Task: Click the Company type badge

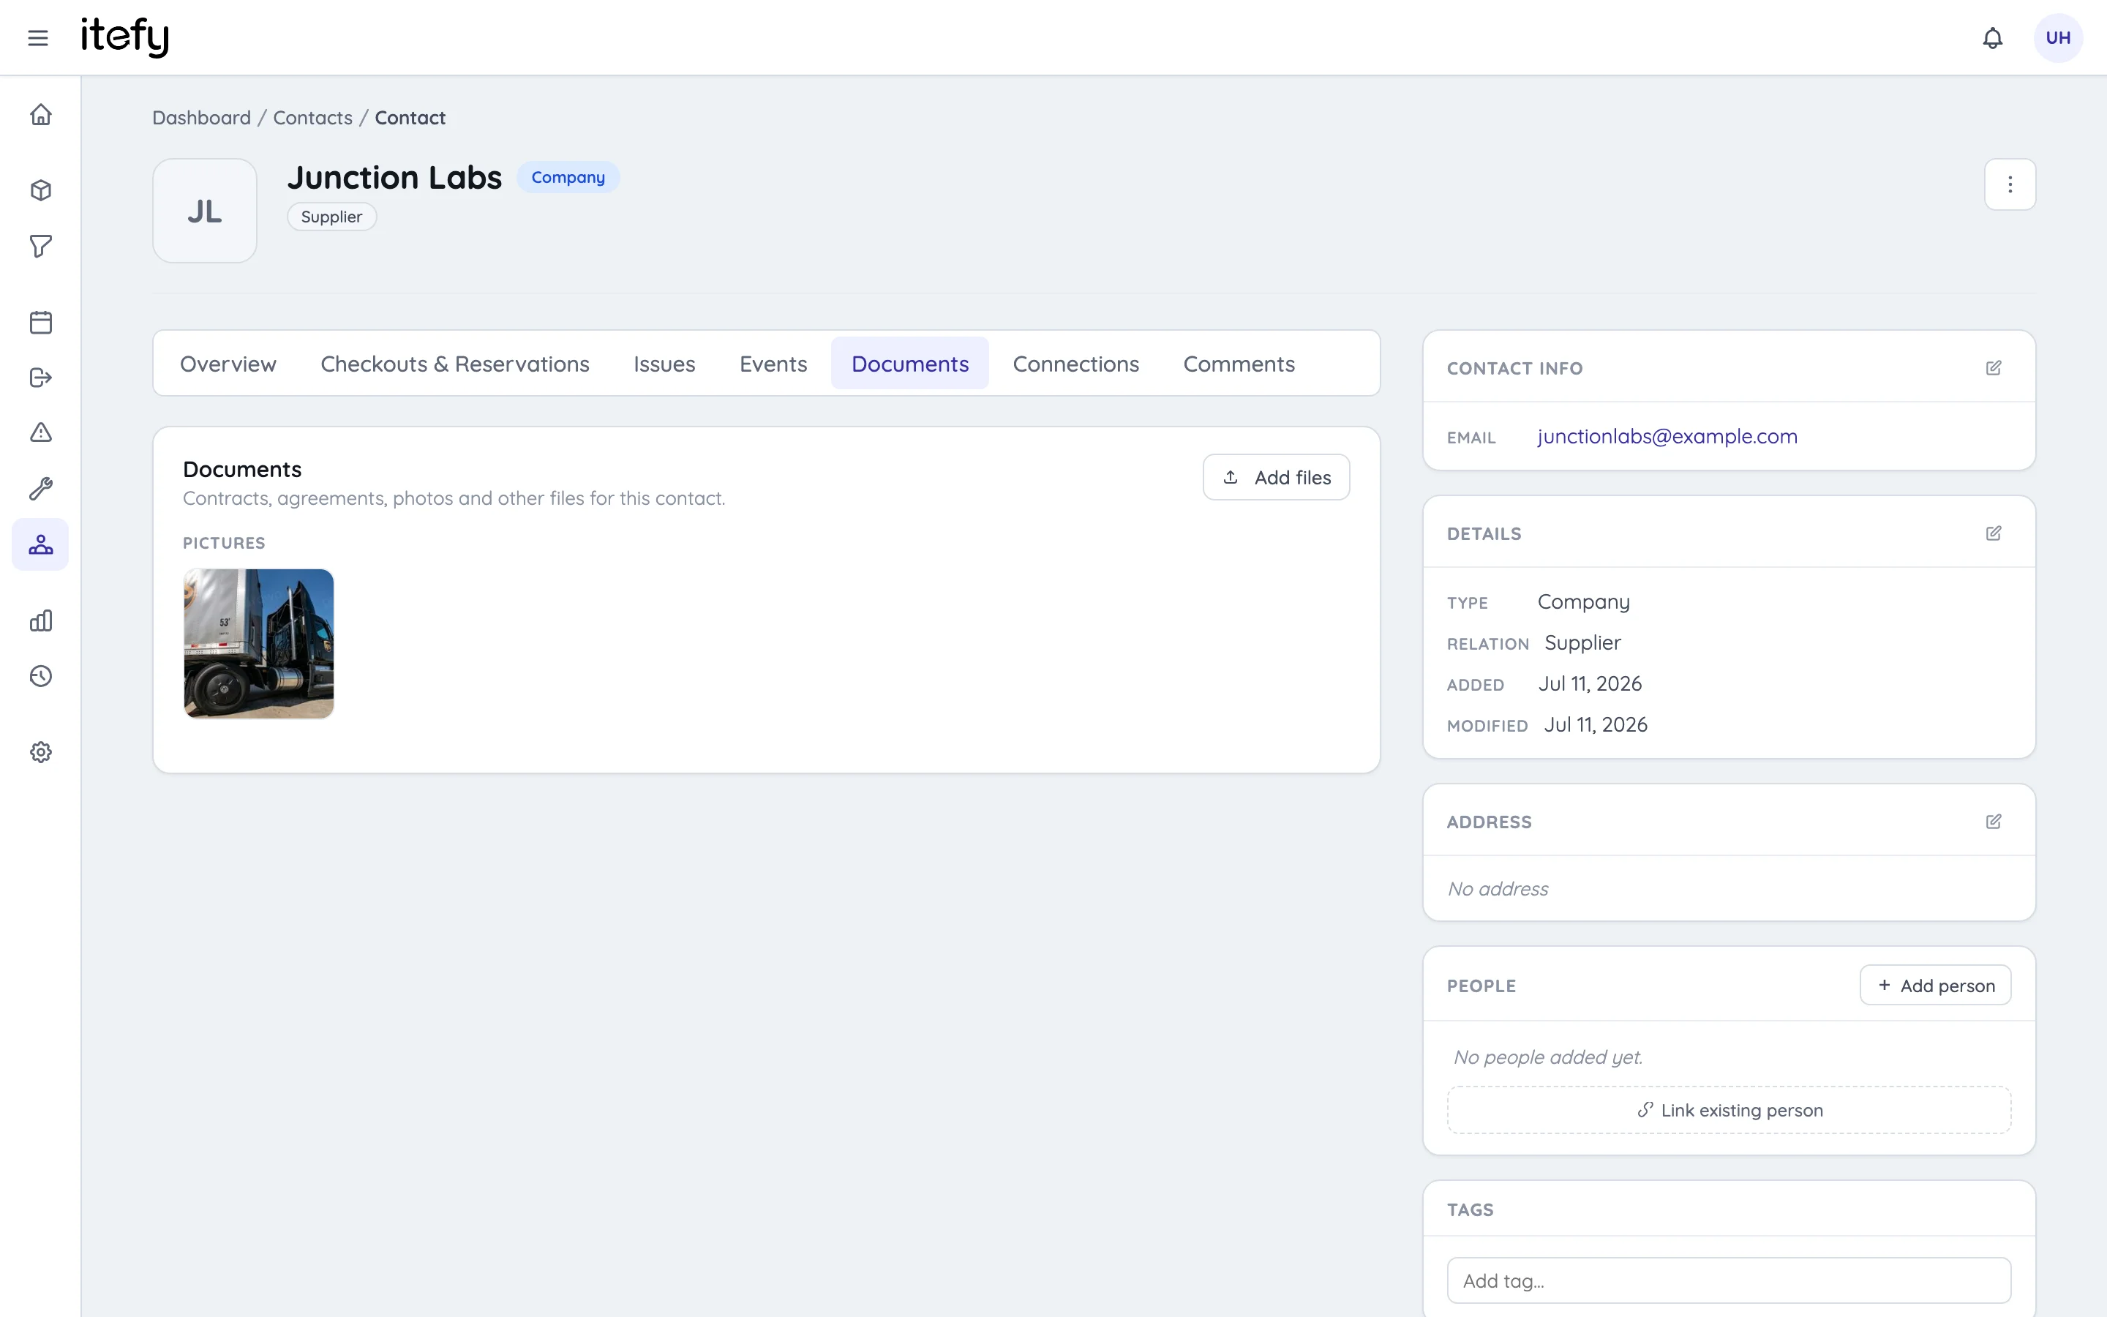Action: tap(568, 177)
